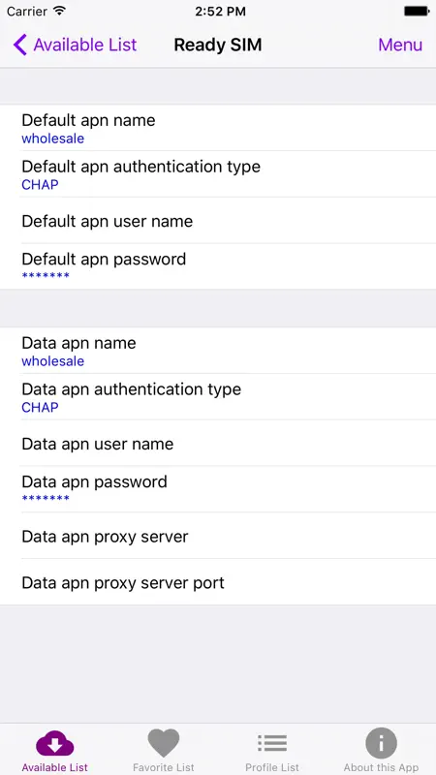Viewport: 436px width, 775px height.
Task: Switch to the Available List tab label
Action: coord(55,767)
